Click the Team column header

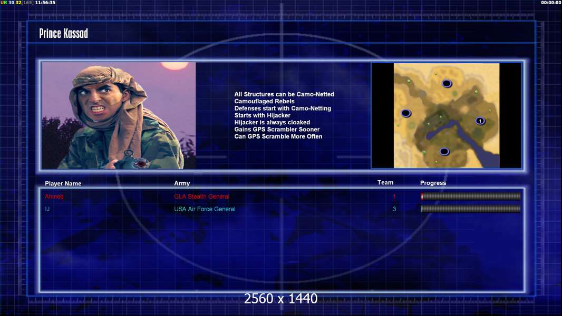[x=385, y=183]
